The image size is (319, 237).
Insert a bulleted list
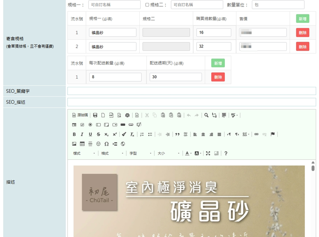[x=150, y=134]
